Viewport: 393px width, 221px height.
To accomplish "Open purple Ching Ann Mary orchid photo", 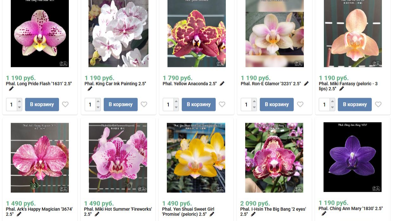I will click(x=352, y=157).
